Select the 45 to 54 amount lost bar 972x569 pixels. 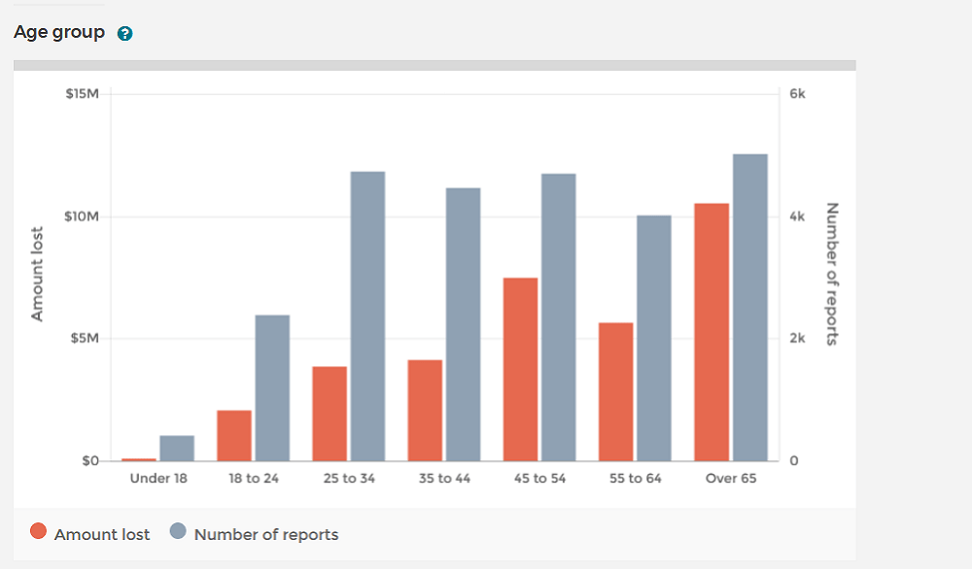[521, 369]
